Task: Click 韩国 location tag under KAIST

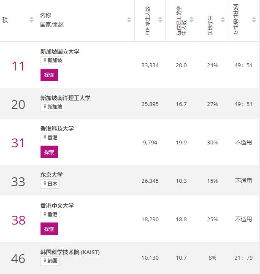Action: click(50, 261)
